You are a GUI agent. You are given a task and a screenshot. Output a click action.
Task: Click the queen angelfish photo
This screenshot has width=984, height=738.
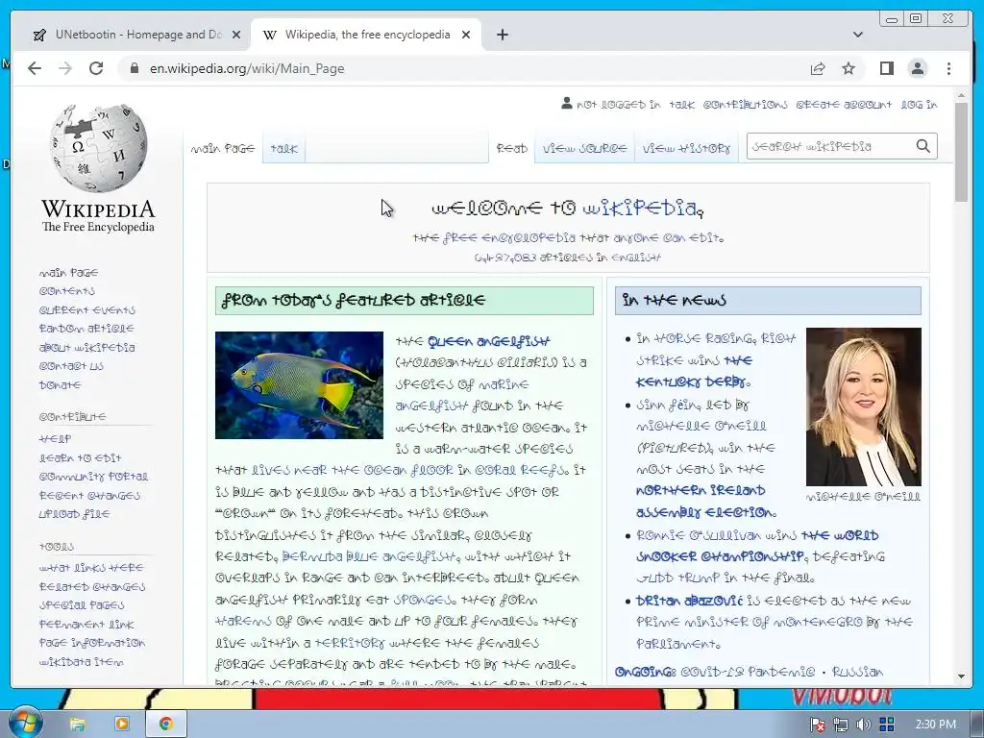pos(299,384)
